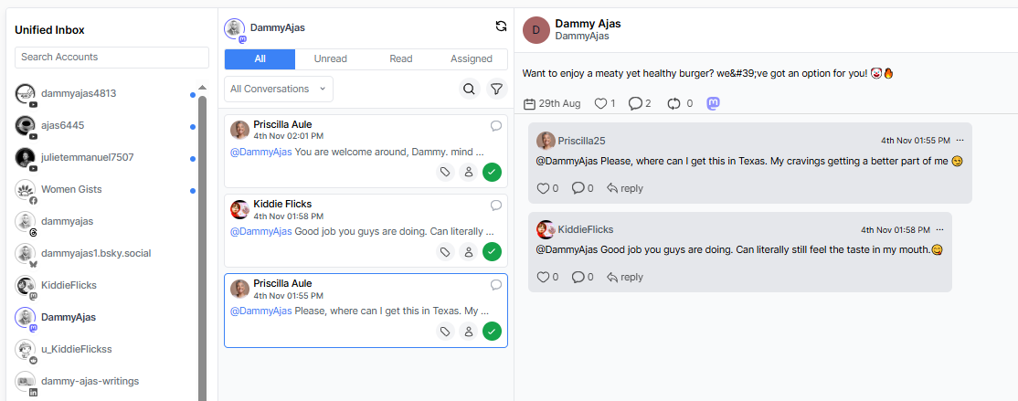Open three-dot menu on KiddieFlicks comment

938,229
